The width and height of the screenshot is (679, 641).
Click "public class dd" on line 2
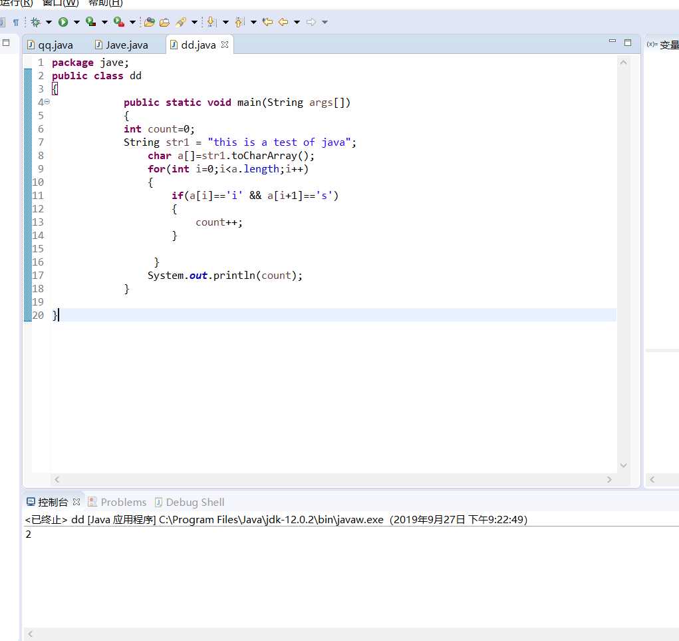96,76
